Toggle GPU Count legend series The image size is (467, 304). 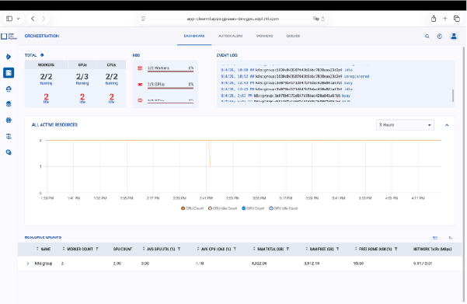click(x=253, y=208)
